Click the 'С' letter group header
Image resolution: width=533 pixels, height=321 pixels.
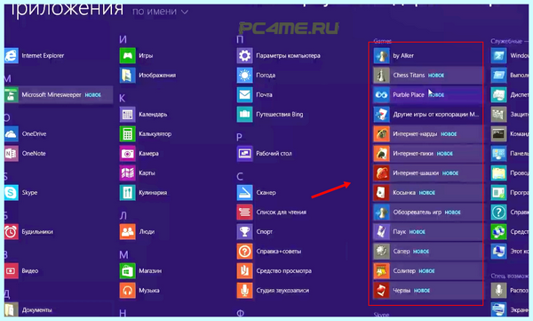pos(240,176)
